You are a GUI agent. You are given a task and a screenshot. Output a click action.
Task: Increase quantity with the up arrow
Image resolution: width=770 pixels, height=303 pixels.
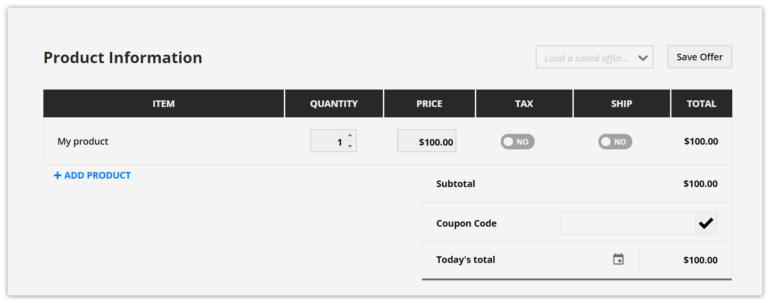point(350,135)
